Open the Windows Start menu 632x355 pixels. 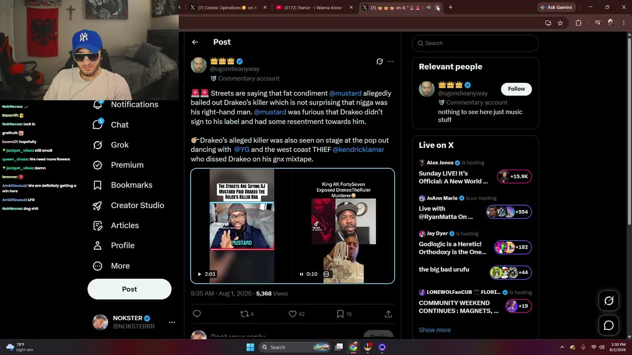pos(250,347)
